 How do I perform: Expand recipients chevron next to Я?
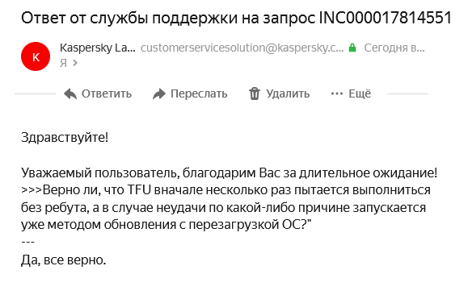(x=75, y=63)
